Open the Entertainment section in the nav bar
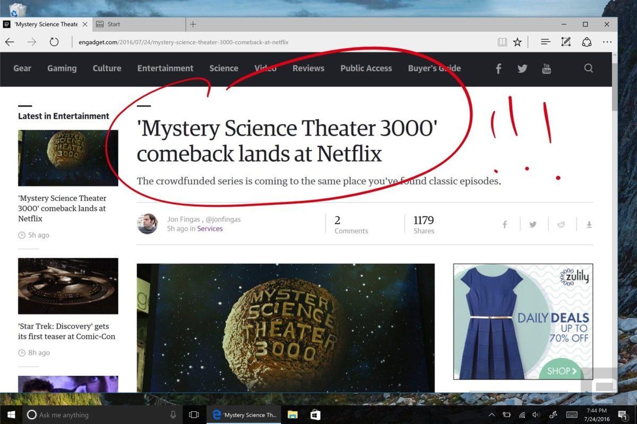The width and height of the screenshot is (637, 424). (165, 68)
